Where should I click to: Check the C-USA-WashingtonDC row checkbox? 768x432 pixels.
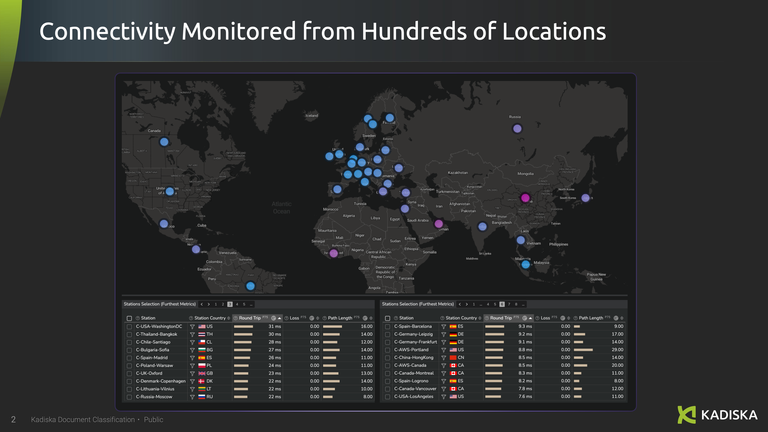(129, 326)
